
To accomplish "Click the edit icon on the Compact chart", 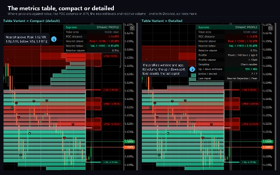I will pyautogui.click(x=132, y=28).
